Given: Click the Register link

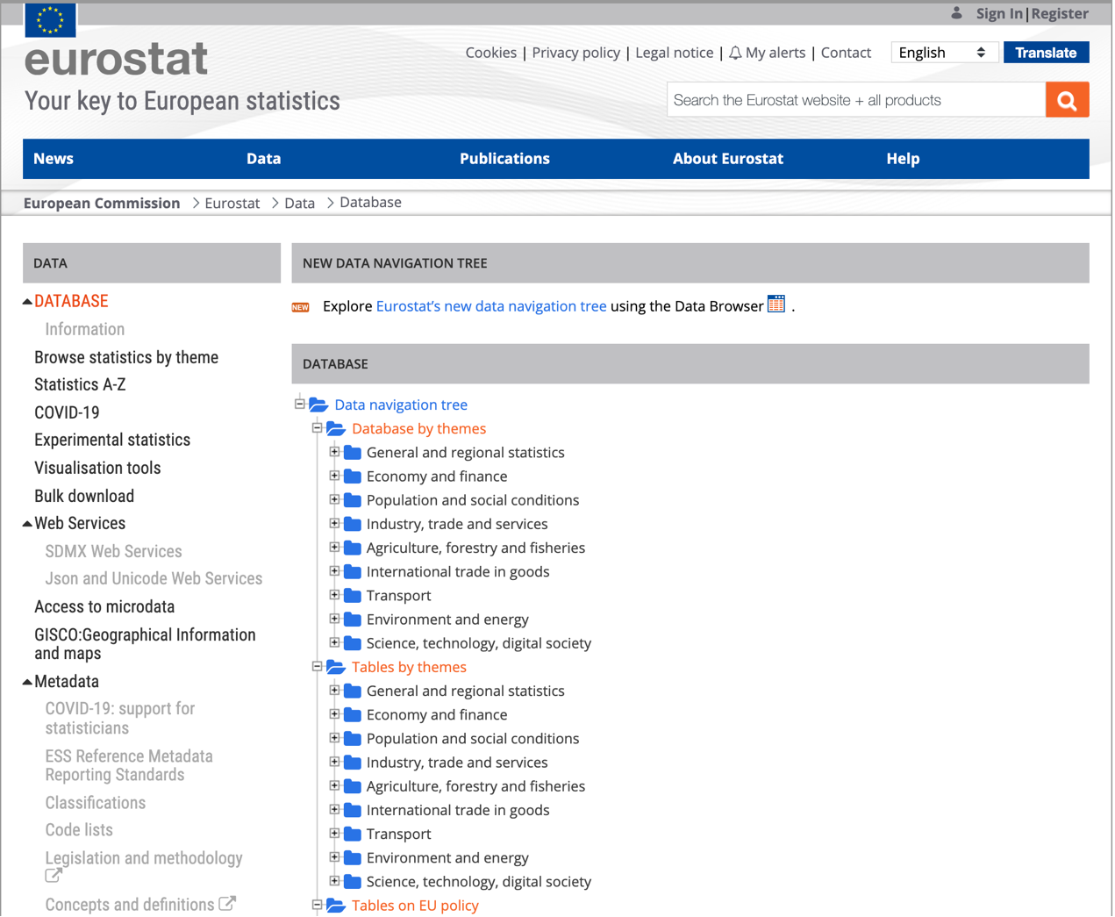Looking at the screenshot, I should [1060, 13].
